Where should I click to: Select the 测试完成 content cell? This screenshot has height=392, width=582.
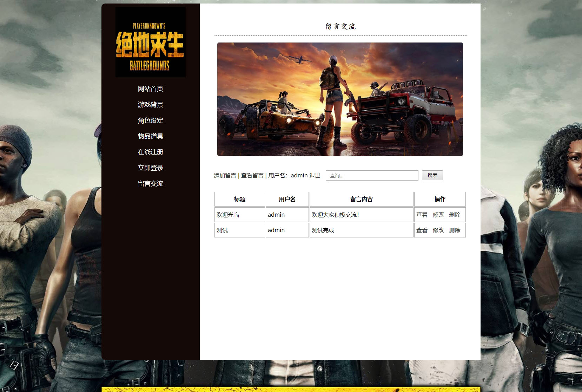362,230
